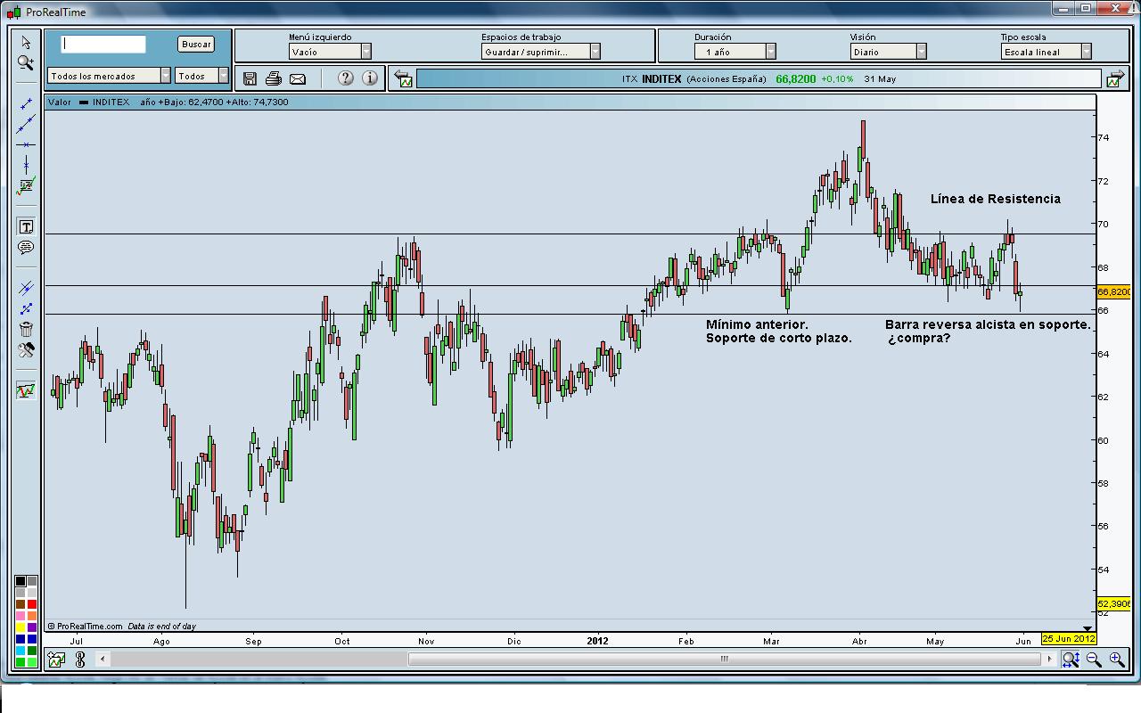This screenshot has width=1141, height=713.
Task: Pick the purple color swatch
Action: pos(32,627)
